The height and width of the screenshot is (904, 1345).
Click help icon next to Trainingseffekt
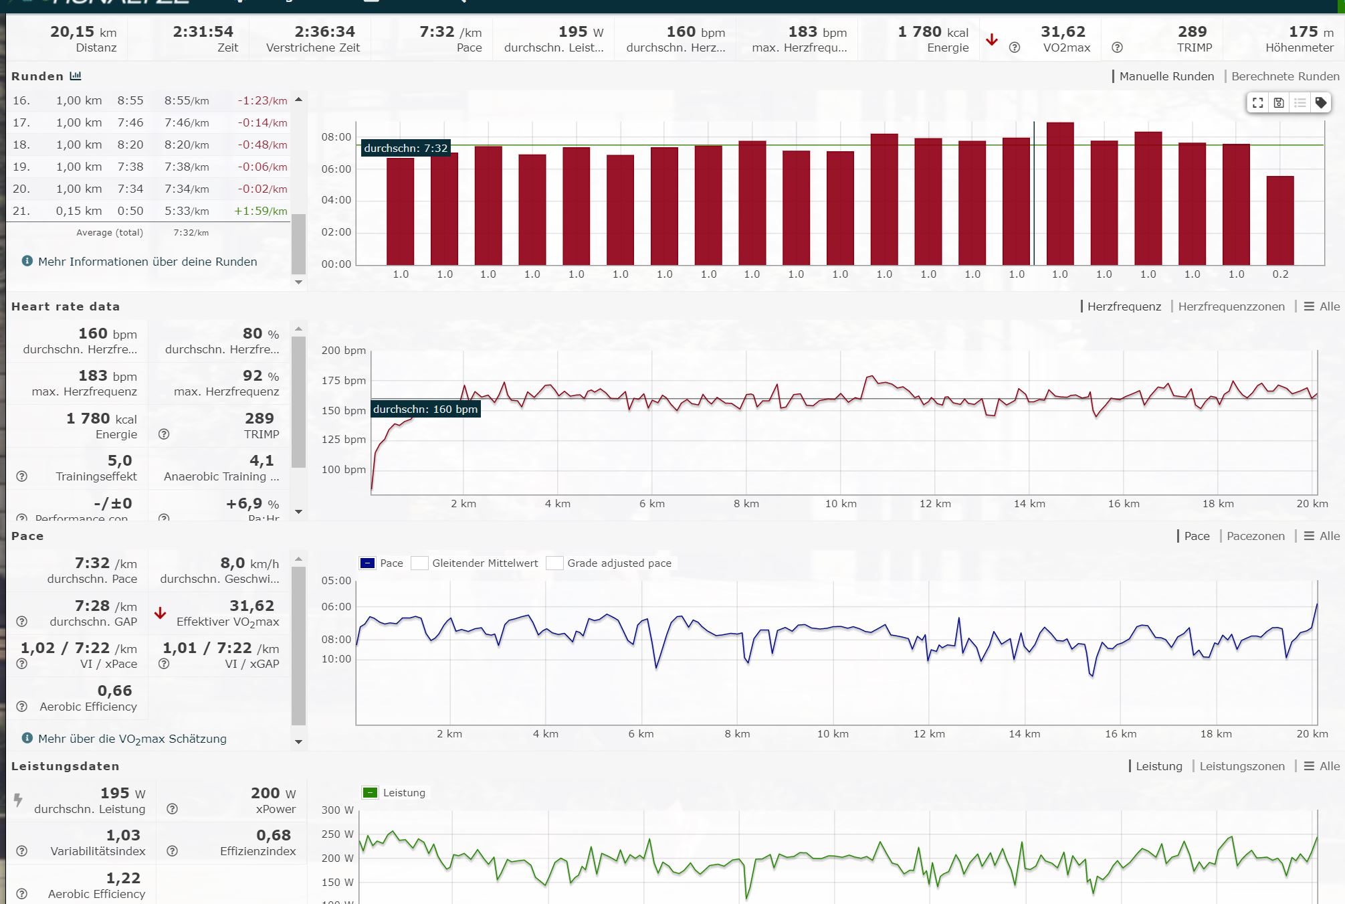click(x=22, y=476)
